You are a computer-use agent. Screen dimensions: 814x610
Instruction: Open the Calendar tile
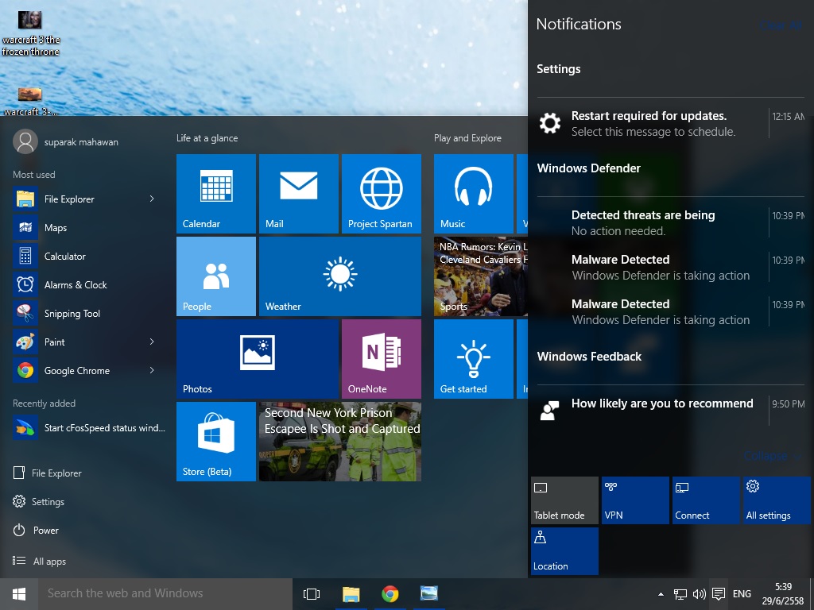click(x=215, y=194)
